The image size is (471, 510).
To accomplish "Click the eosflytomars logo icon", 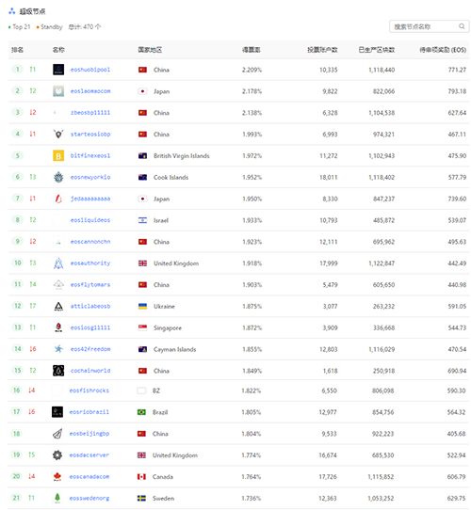I will point(58,284).
